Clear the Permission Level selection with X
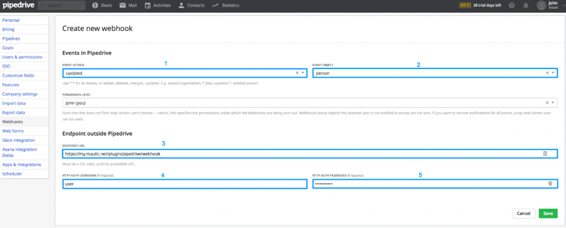 point(547,103)
